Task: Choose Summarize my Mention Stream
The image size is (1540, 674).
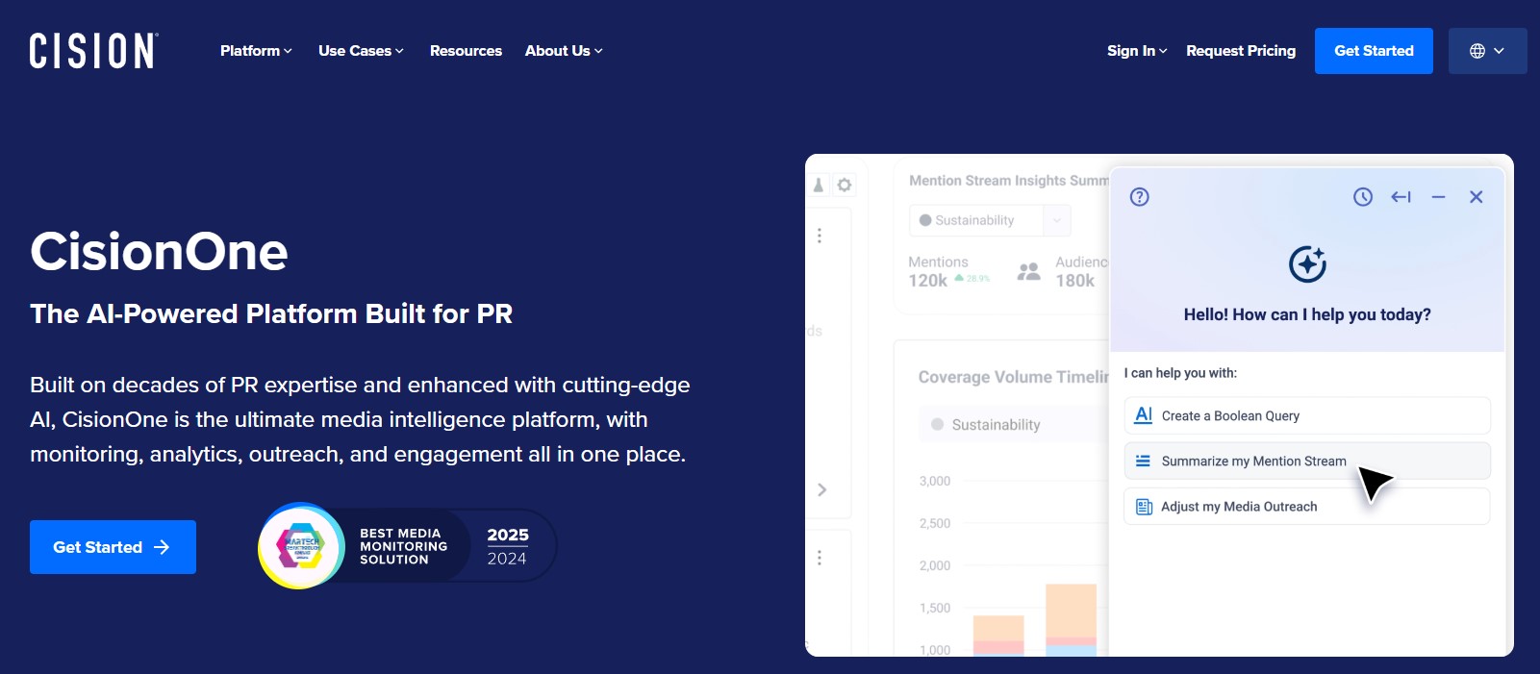Action: coord(1306,462)
